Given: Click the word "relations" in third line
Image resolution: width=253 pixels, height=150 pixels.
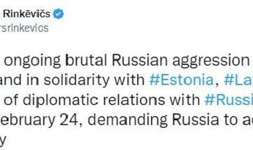Looking at the screenshot, I should 134,100.
